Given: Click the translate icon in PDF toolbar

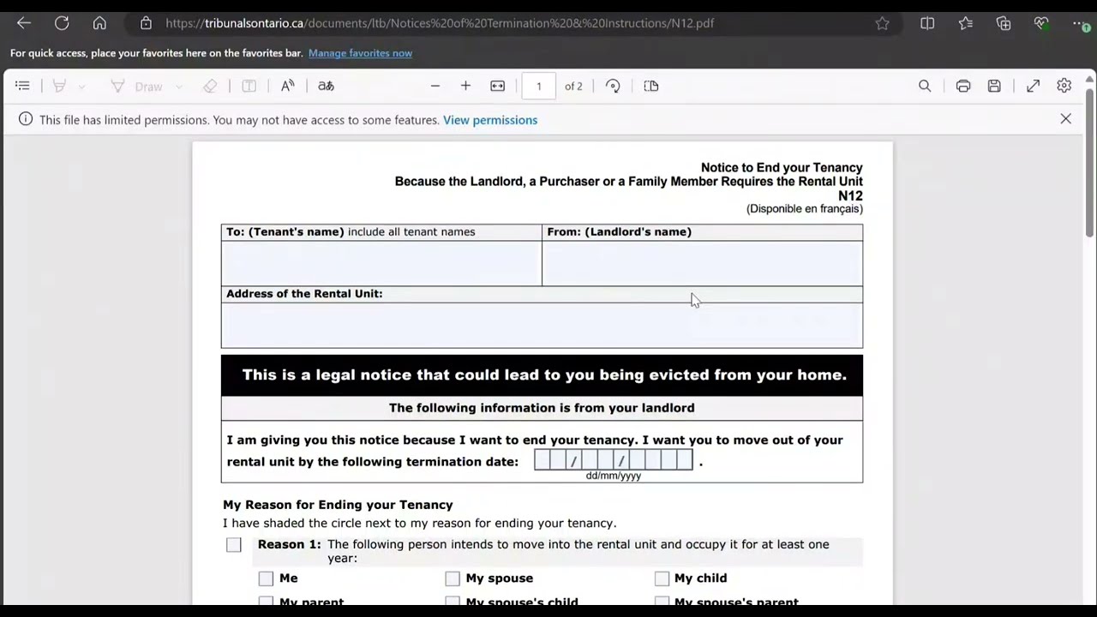Looking at the screenshot, I should click(326, 86).
